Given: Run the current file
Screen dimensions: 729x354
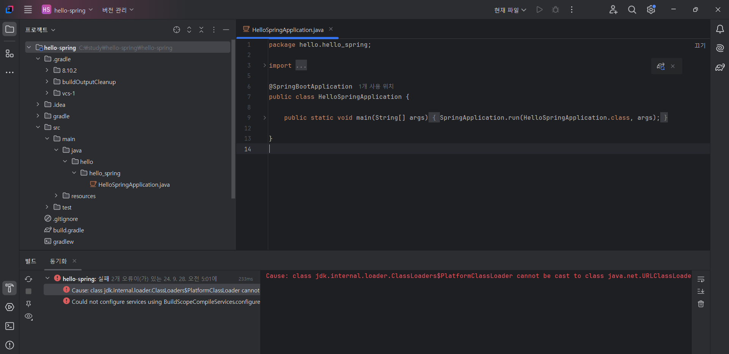Looking at the screenshot, I should (x=539, y=10).
